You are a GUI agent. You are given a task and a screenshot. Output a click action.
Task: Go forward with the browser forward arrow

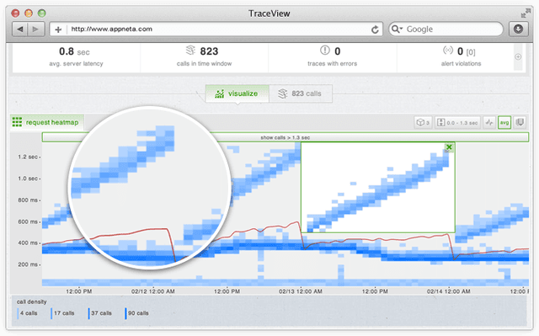pyautogui.click(x=36, y=29)
